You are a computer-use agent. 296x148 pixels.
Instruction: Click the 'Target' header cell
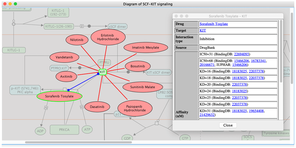[x=186, y=30]
